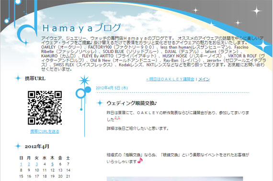Click calendar date 4
273x181 pixels.
45,164
